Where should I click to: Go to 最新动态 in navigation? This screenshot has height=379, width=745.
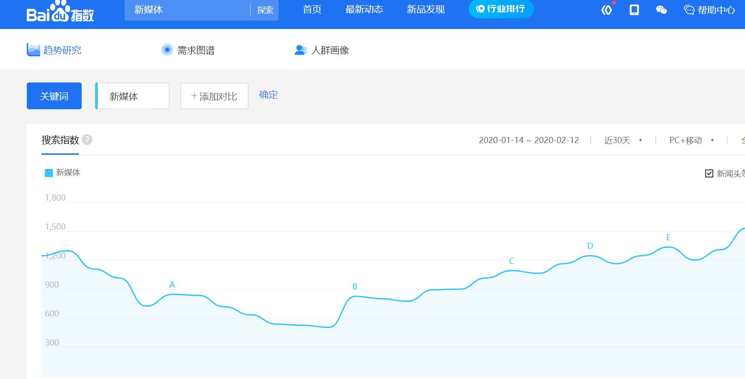pos(364,10)
